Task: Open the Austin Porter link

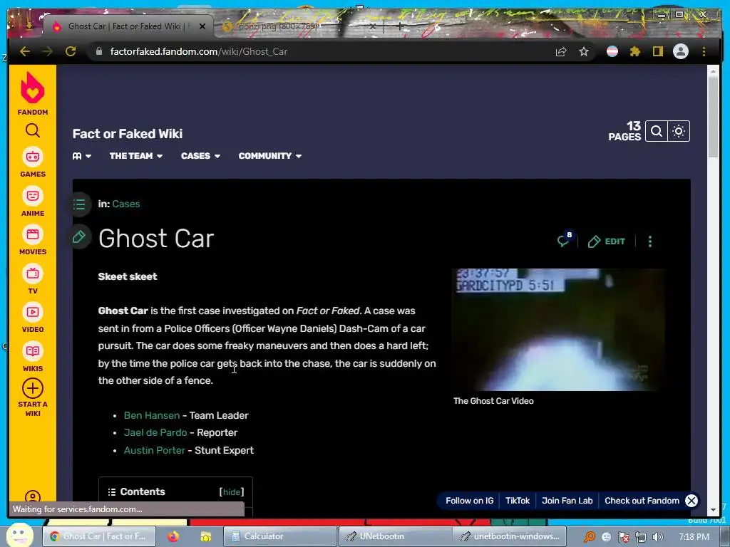Action: click(x=155, y=450)
